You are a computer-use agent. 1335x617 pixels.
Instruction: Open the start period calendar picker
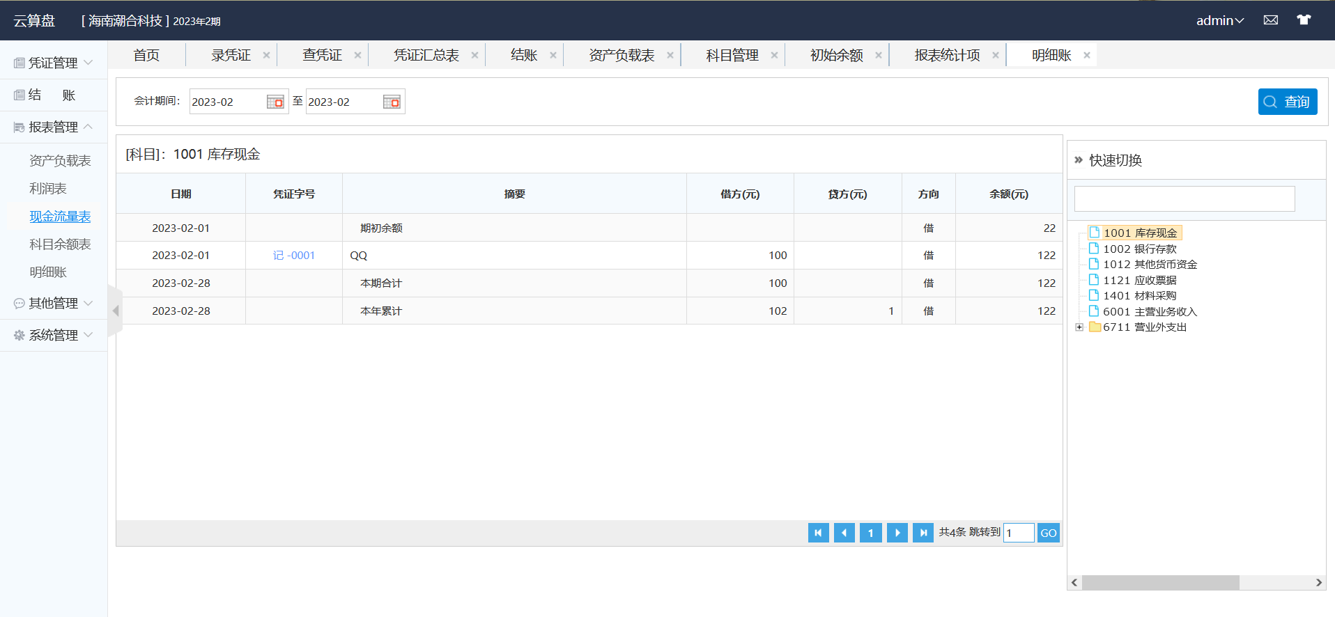point(275,102)
